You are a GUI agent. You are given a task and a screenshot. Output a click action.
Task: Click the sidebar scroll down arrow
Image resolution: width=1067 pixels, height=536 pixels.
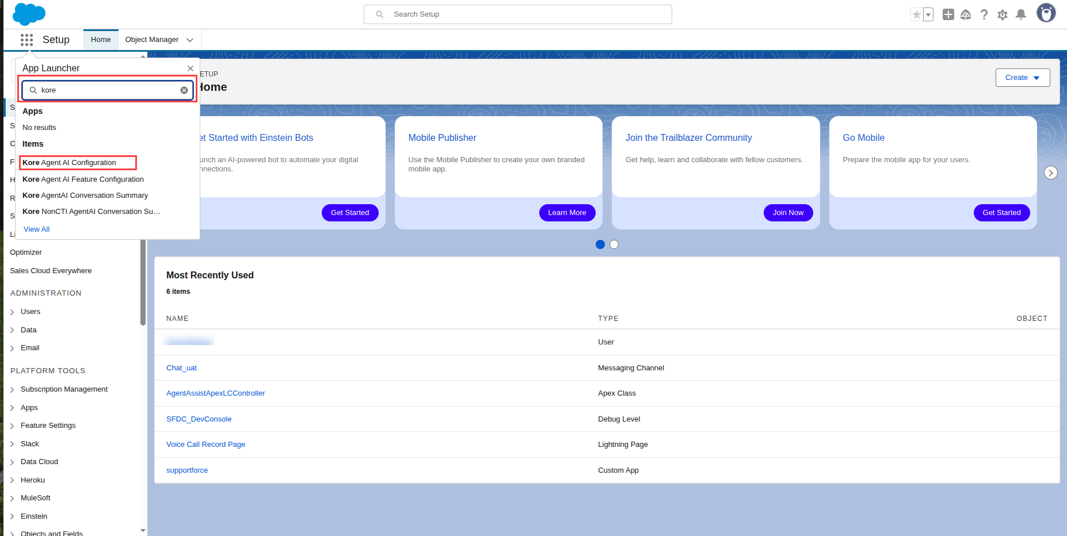pyautogui.click(x=143, y=531)
